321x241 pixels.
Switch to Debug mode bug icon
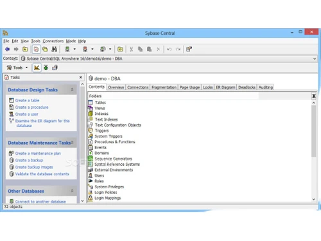(x=46, y=67)
